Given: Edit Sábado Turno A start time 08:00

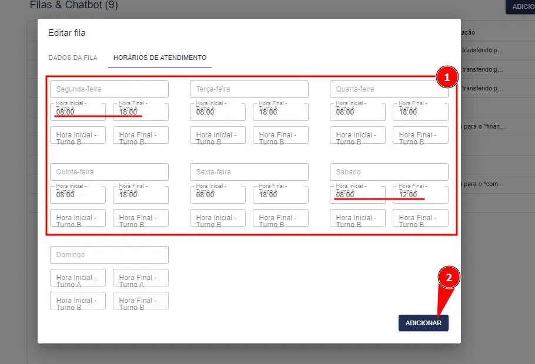Looking at the screenshot, I should pos(357,194).
